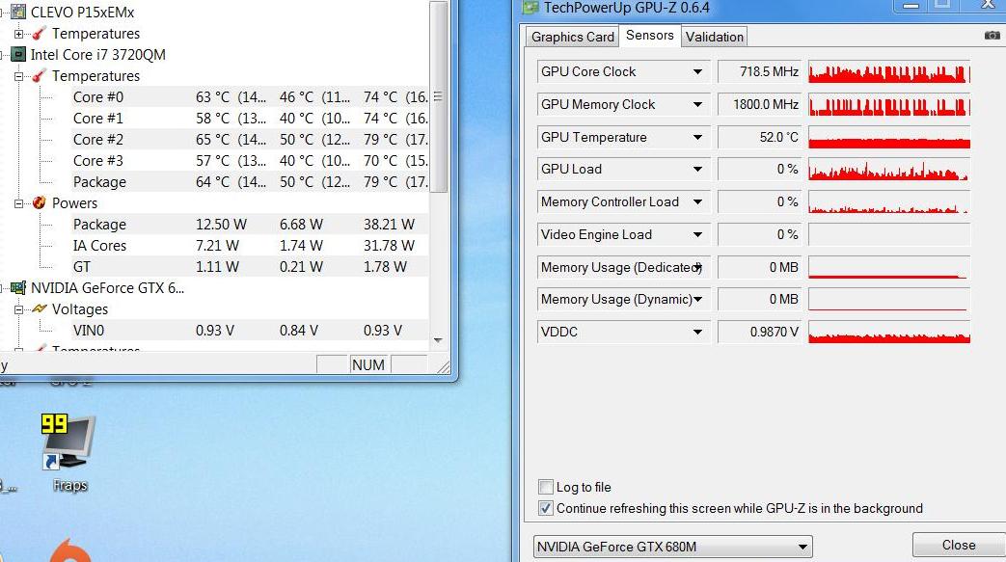Viewport: 1006px width, 562px height.
Task: Click the GPU Load history graph
Action: coord(889,170)
